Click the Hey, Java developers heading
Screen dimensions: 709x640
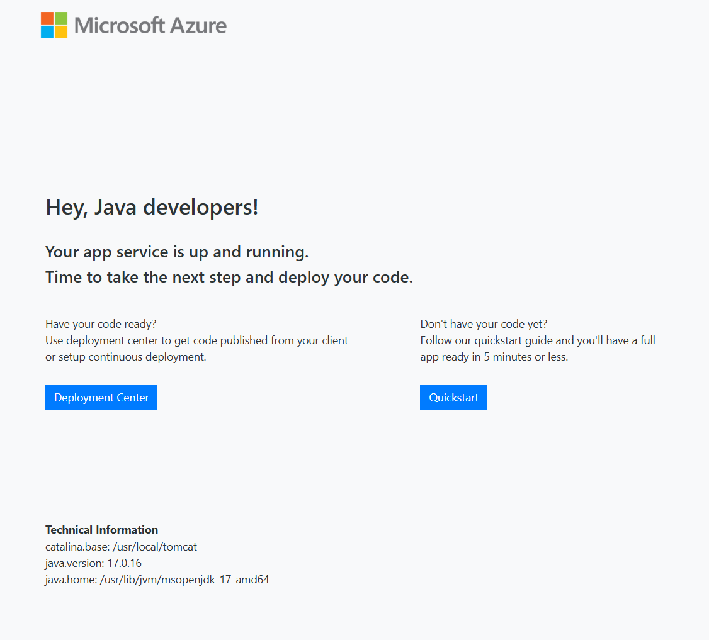(151, 206)
